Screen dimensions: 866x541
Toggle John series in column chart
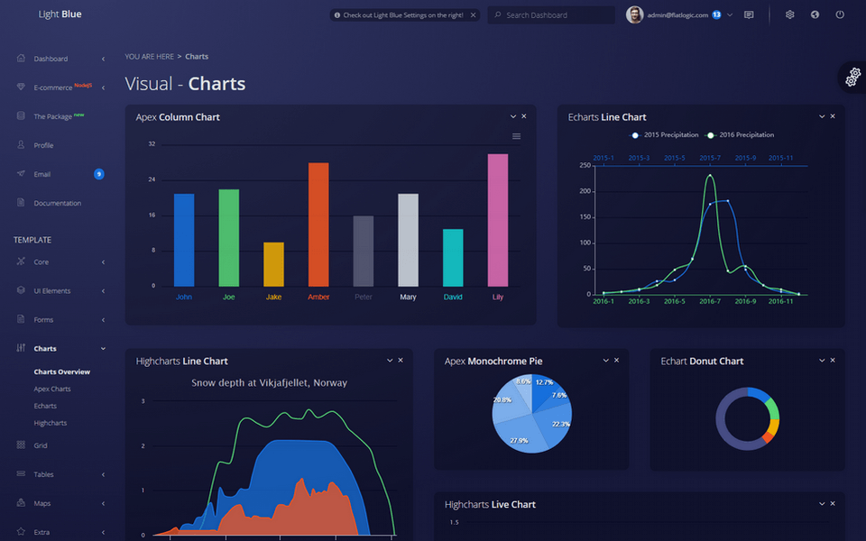tap(184, 297)
